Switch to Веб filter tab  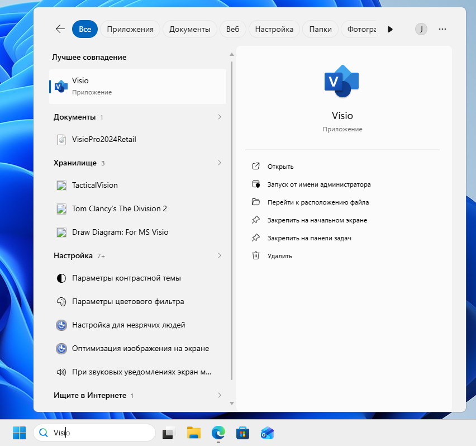(232, 29)
